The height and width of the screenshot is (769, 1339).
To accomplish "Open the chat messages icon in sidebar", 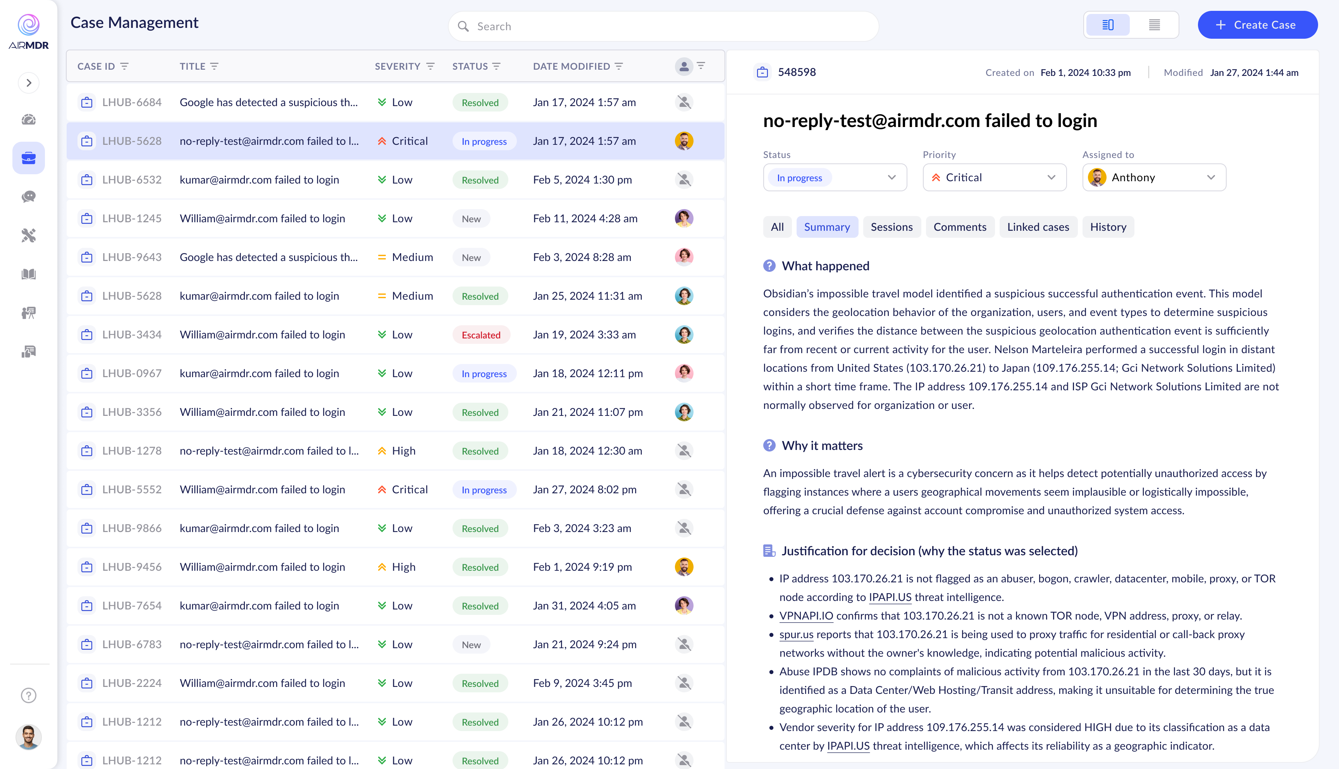I will click(29, 196).
